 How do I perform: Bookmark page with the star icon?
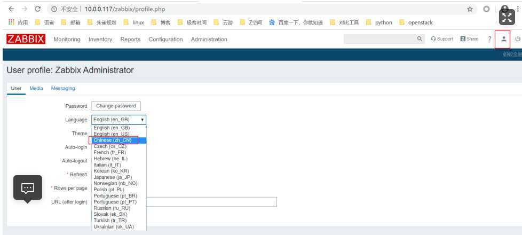pyautogui.click(x=470, y=9)
